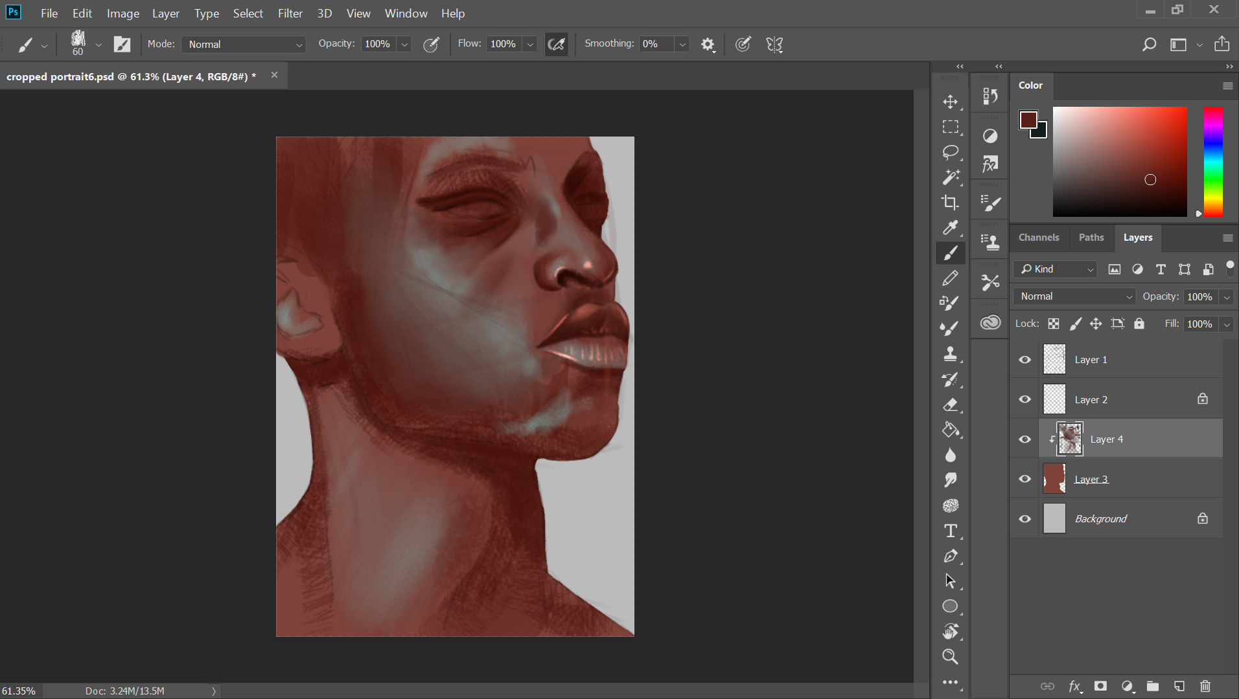Image resolution: width=1239 pixels, height=699 pixels.
Task: Select the Background layer row
Action: click(x=1116, y=518)
